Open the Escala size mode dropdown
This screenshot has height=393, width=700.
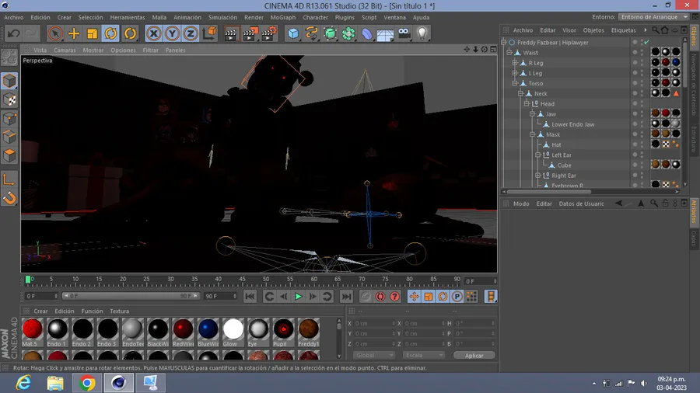[423, 355]
